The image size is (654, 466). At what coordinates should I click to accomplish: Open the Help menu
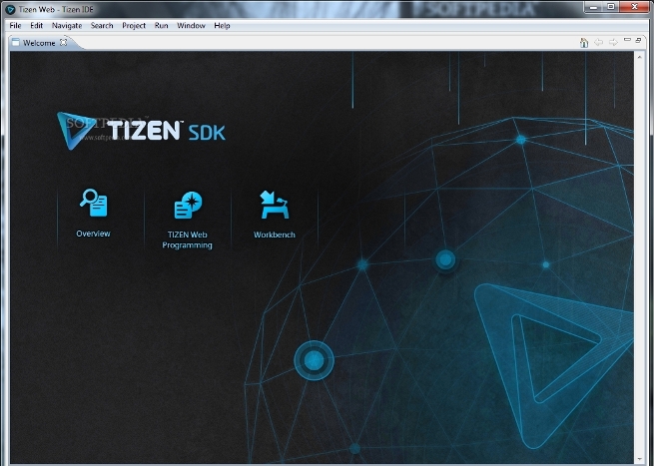point(222,25)
